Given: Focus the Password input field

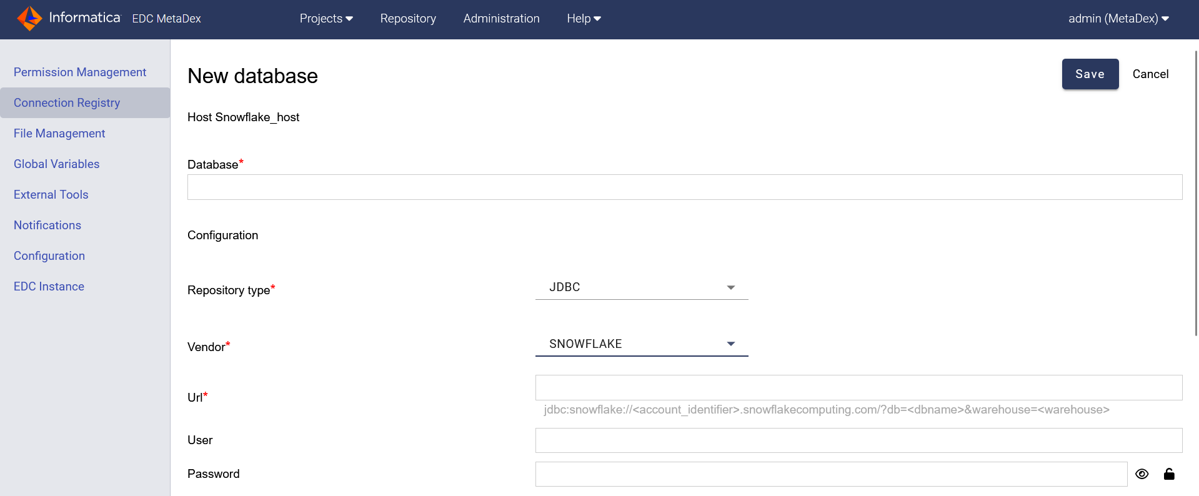Looking at the screenshot, I should [x=832, y=474].
